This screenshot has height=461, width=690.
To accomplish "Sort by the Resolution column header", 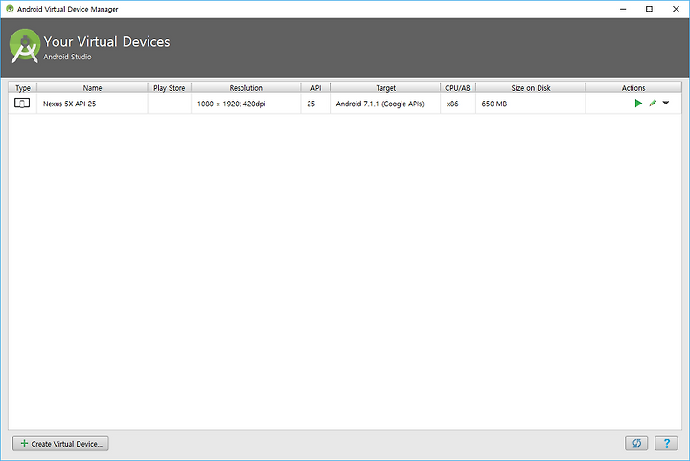I will pyautogui.click(x=246, y=88).
